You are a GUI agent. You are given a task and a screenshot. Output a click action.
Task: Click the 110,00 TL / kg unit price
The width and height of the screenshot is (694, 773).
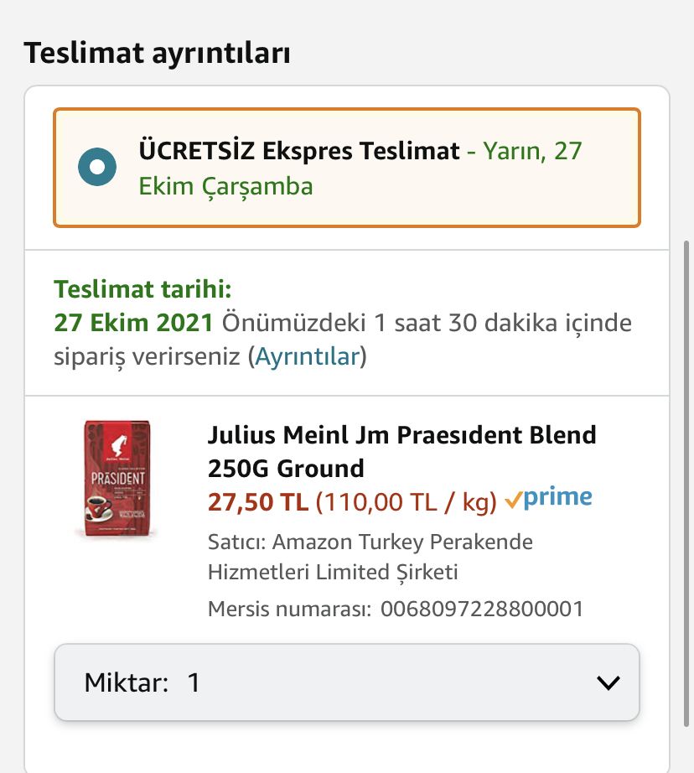pos(407,501)
